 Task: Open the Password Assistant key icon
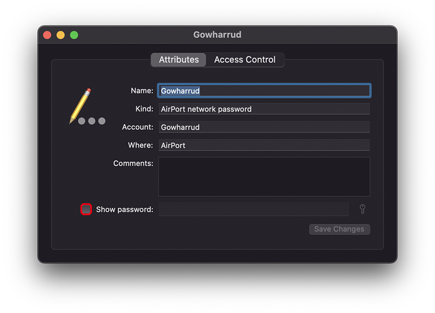[x=362, y=209]
